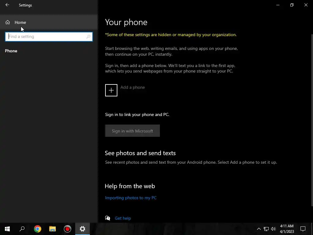Click the organization managed settings notice
313x235 pixels.
[x=171, y=35]
